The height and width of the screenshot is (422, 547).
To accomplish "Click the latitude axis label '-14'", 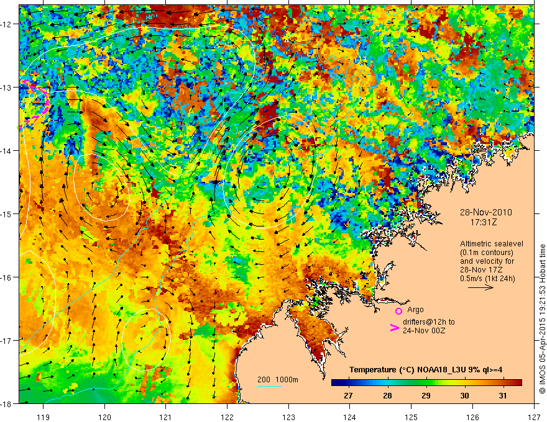I will coord(6,151).
